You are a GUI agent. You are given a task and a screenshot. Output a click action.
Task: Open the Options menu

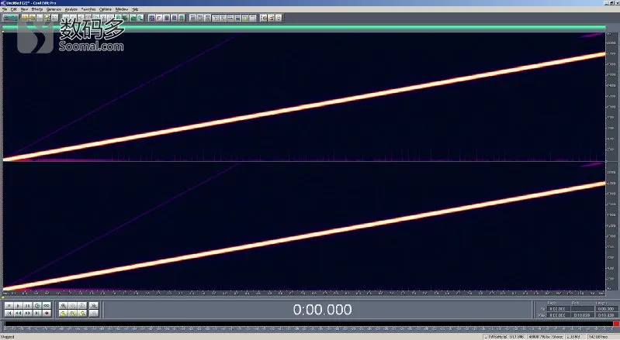coord(106,9)
